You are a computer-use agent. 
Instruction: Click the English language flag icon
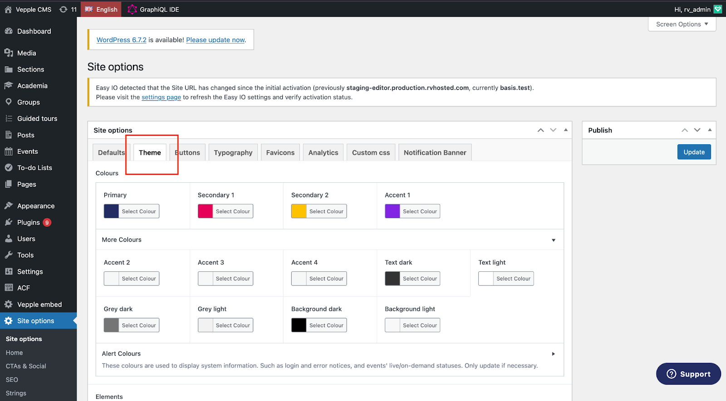[89, 9]
